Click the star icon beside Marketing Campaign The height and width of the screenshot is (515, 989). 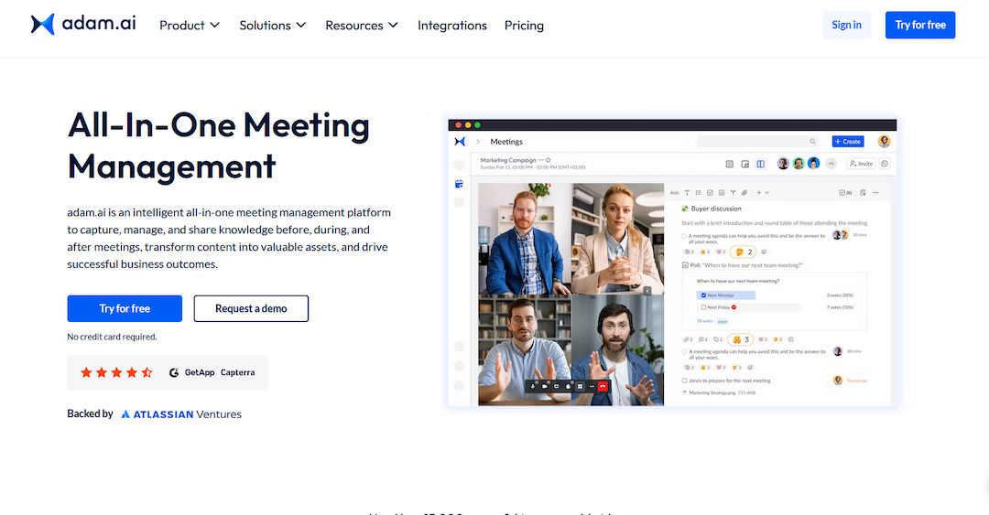click(x=549, y=160)
